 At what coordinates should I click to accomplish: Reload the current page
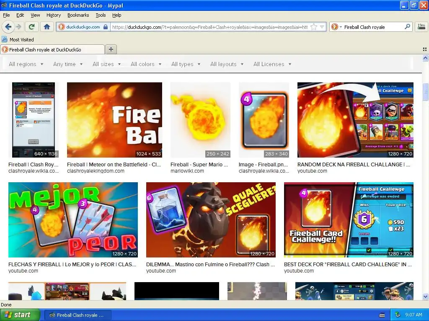coord(32,27)
